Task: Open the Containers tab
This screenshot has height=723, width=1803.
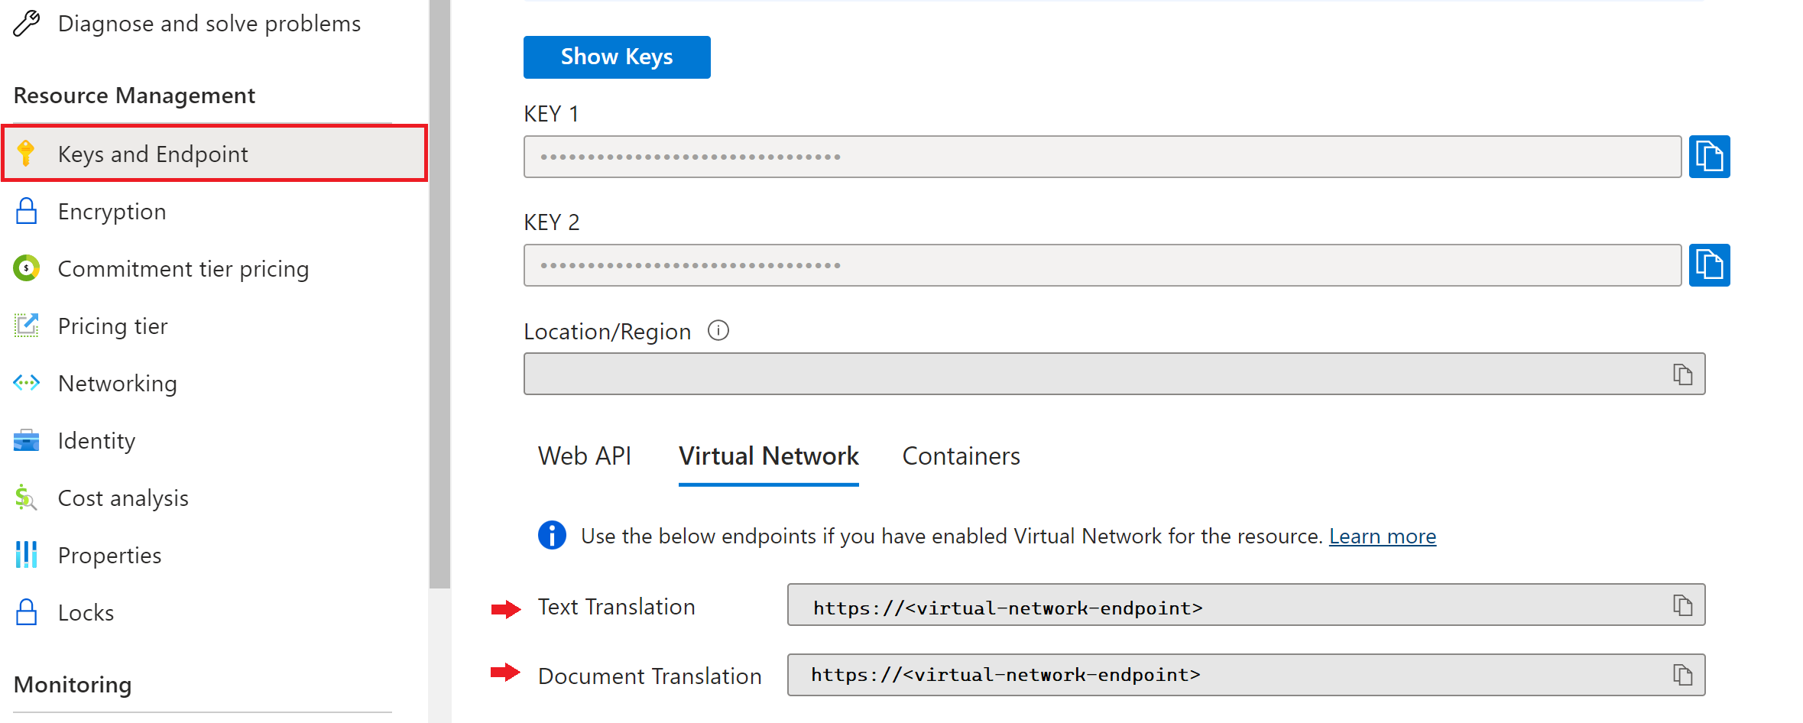Action: tap(961, 456)
